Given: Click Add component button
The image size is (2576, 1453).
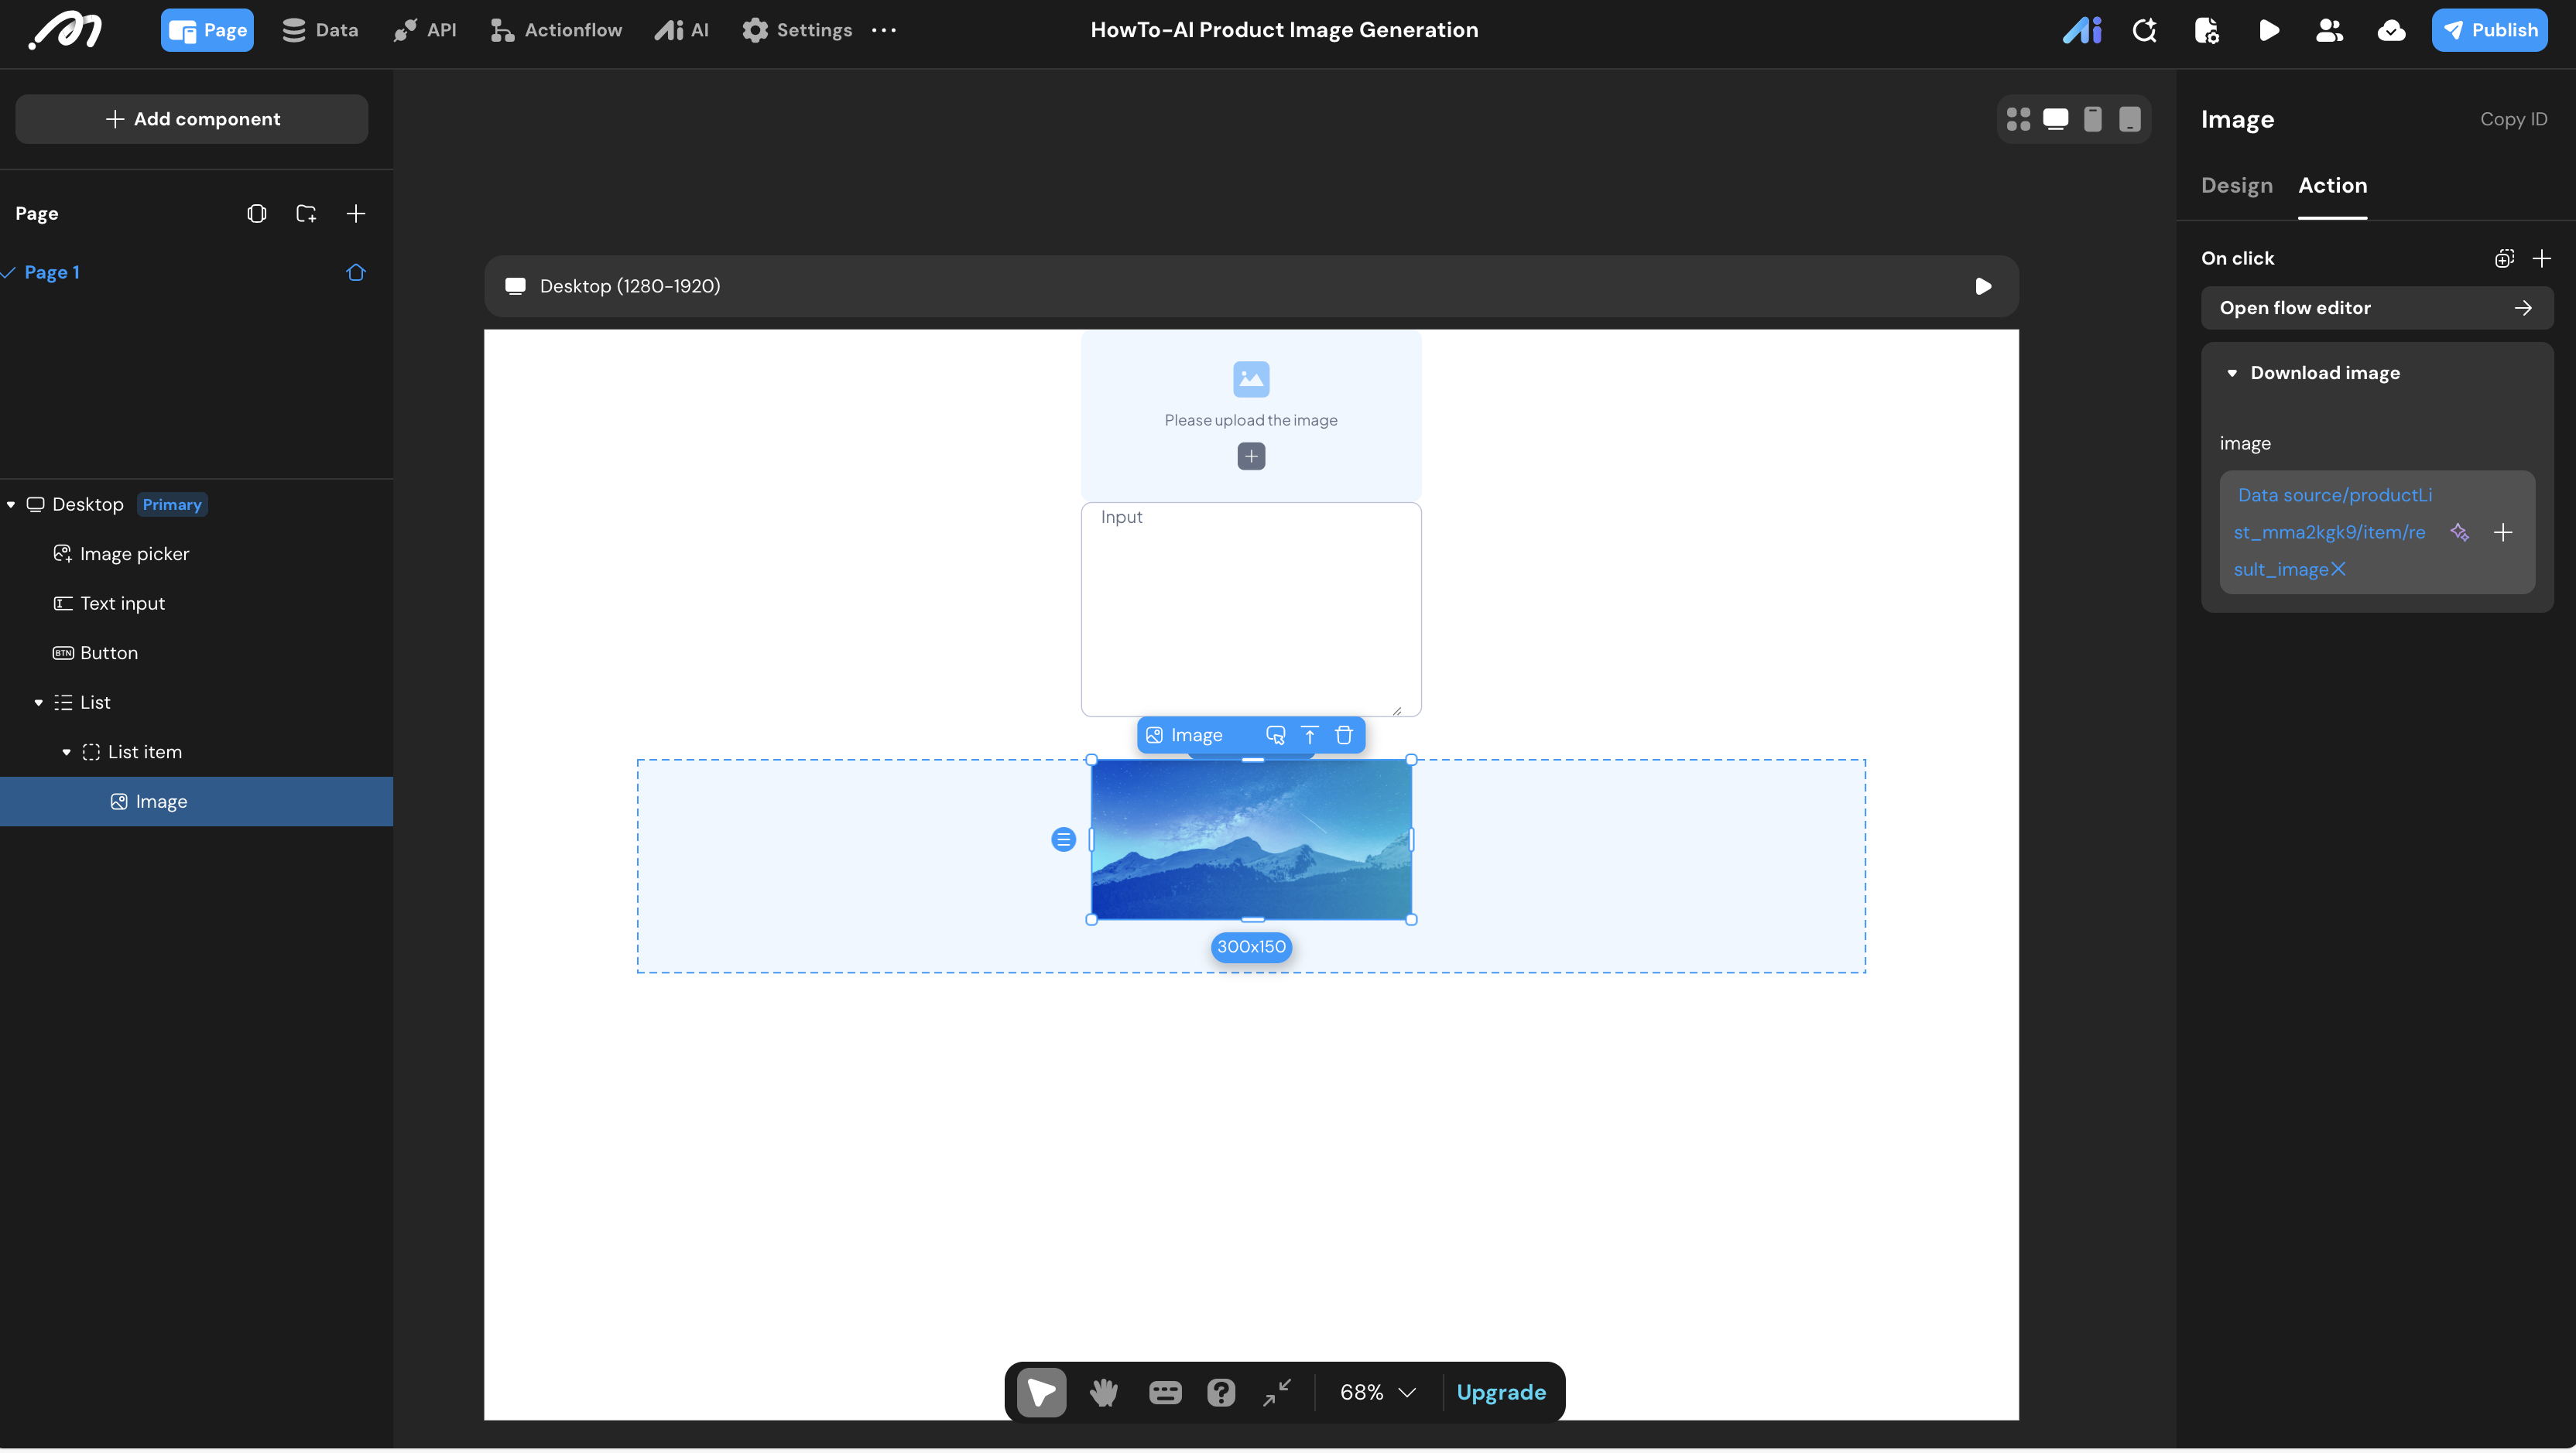Looking at the screenshot, I should [x=191, y=119].
